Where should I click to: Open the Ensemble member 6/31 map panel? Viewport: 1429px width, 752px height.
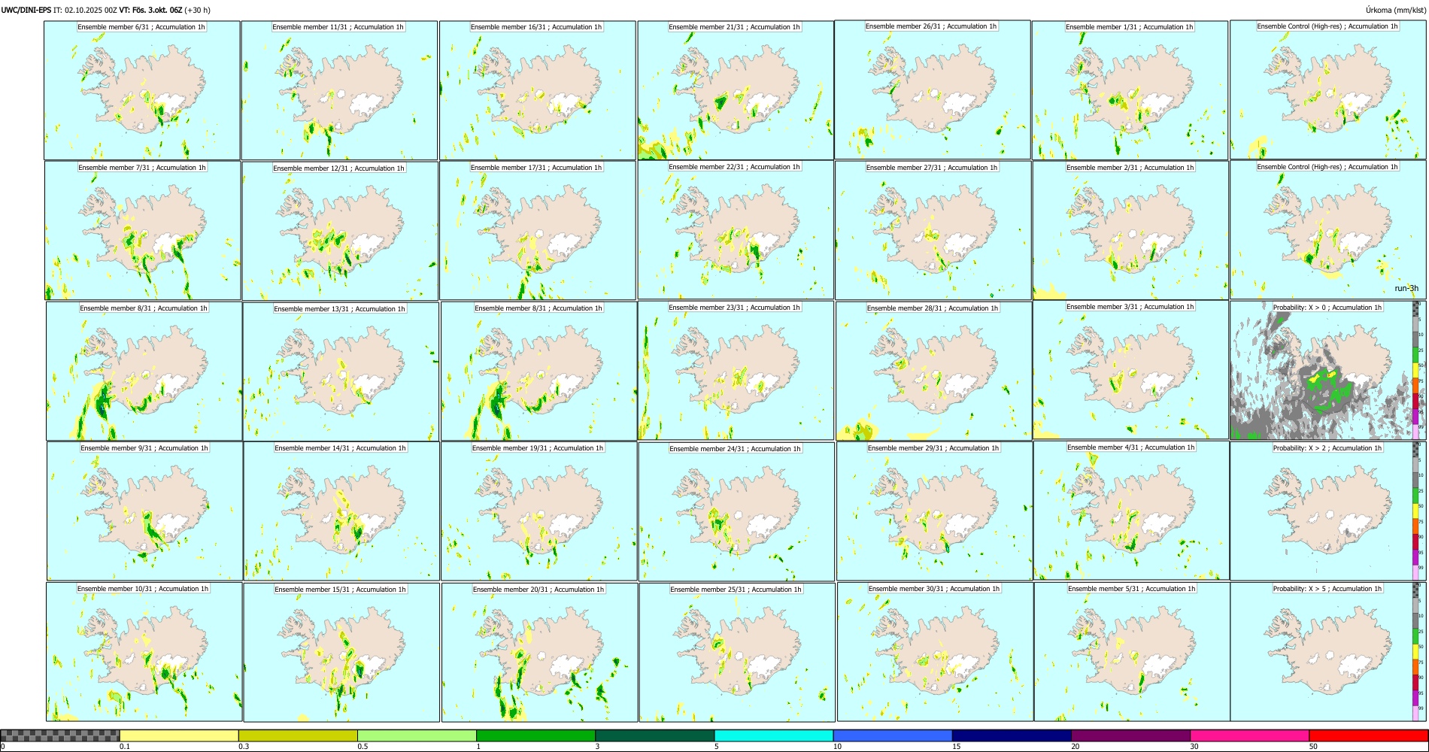(x=142, y=90)
